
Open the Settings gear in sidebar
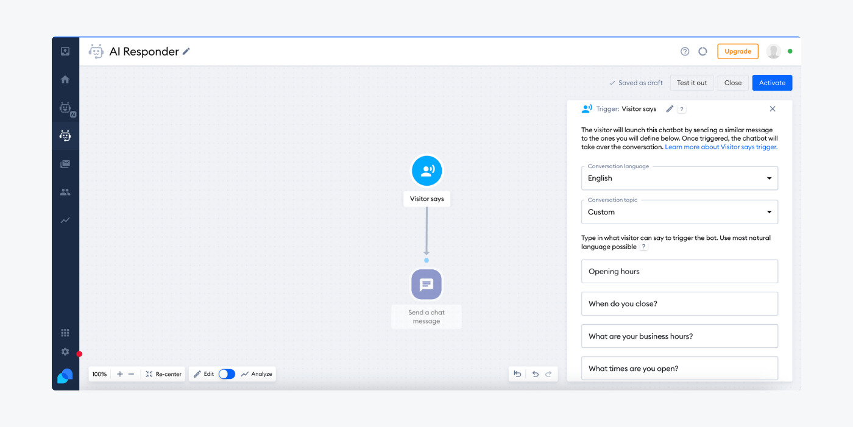tap(65, 351)
